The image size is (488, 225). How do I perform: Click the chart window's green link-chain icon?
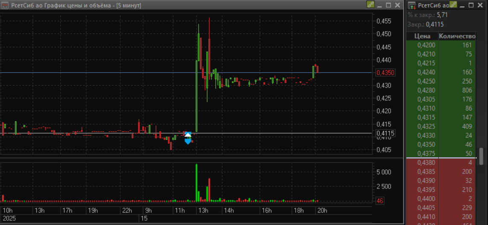click(370, 5)
